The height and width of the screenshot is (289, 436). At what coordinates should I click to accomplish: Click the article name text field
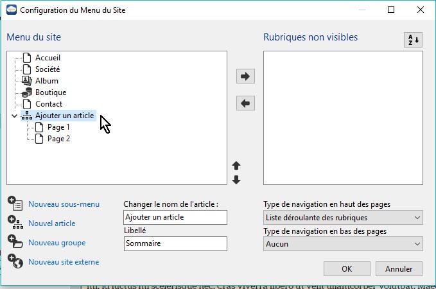point(175,217)
